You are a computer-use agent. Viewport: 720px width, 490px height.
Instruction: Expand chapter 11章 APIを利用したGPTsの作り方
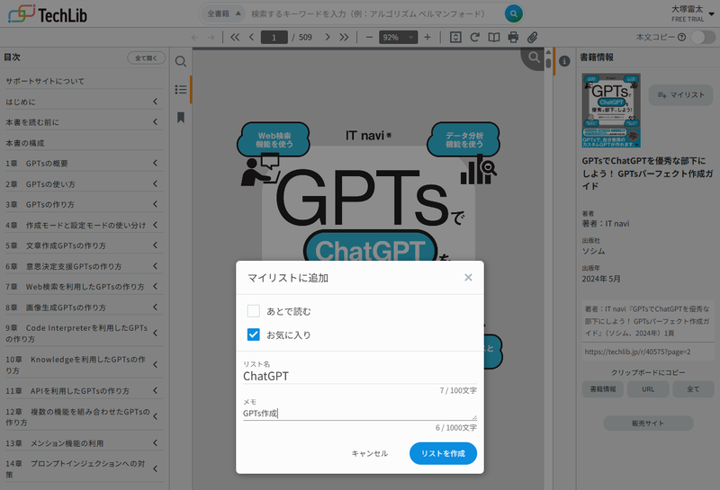pyautogui.click(x=155, y=390)
